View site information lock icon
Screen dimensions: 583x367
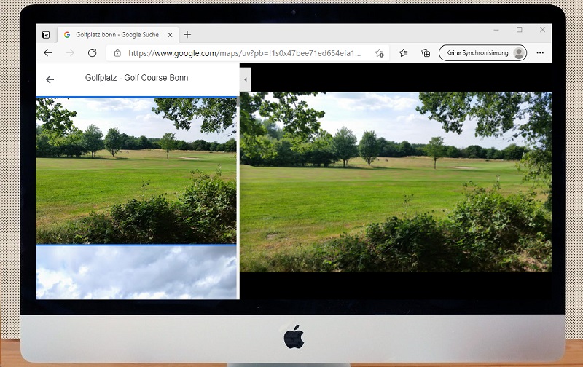pyautogui.click(x=117, y=53)
